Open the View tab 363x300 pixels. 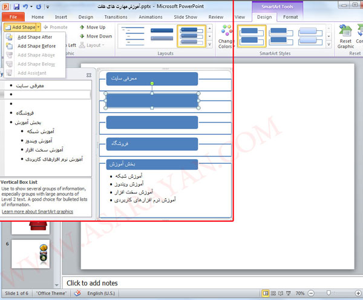click(x=240, y=17)
